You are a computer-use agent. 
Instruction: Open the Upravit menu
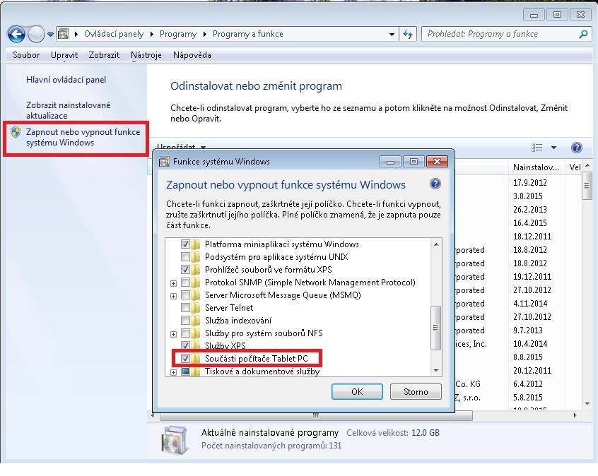point(64,55)
